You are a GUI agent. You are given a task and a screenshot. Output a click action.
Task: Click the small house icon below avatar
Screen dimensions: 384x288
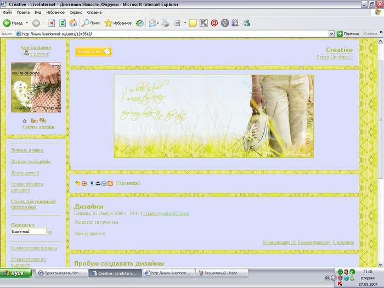click(x=25, y=121)
